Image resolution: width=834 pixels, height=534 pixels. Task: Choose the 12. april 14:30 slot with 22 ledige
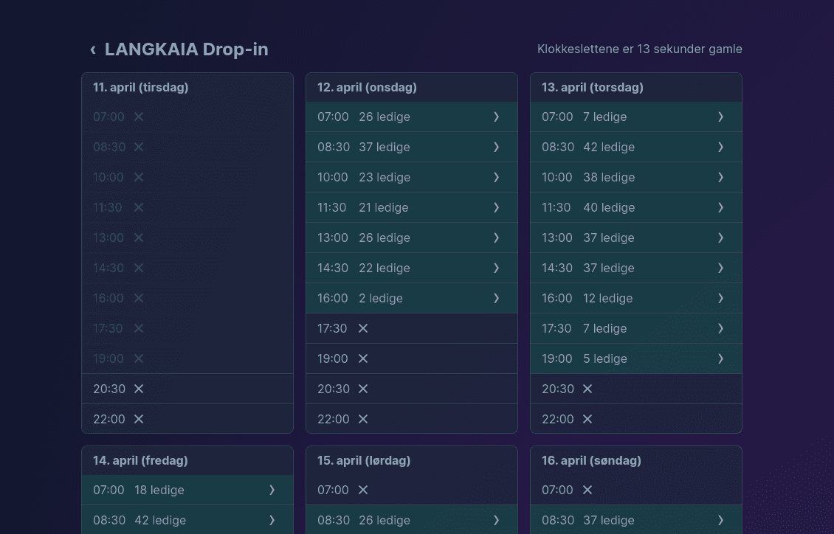[x=412, y=268]
